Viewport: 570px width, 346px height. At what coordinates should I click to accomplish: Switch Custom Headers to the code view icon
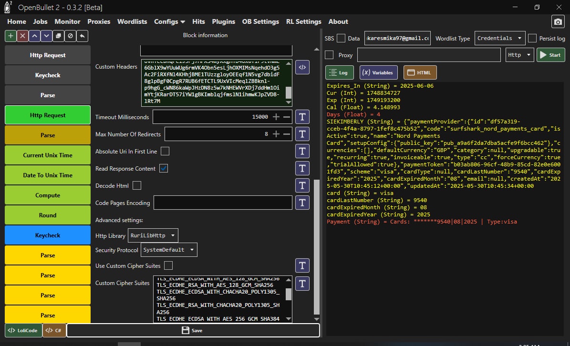pyautogui.click(x=302, y=67)
